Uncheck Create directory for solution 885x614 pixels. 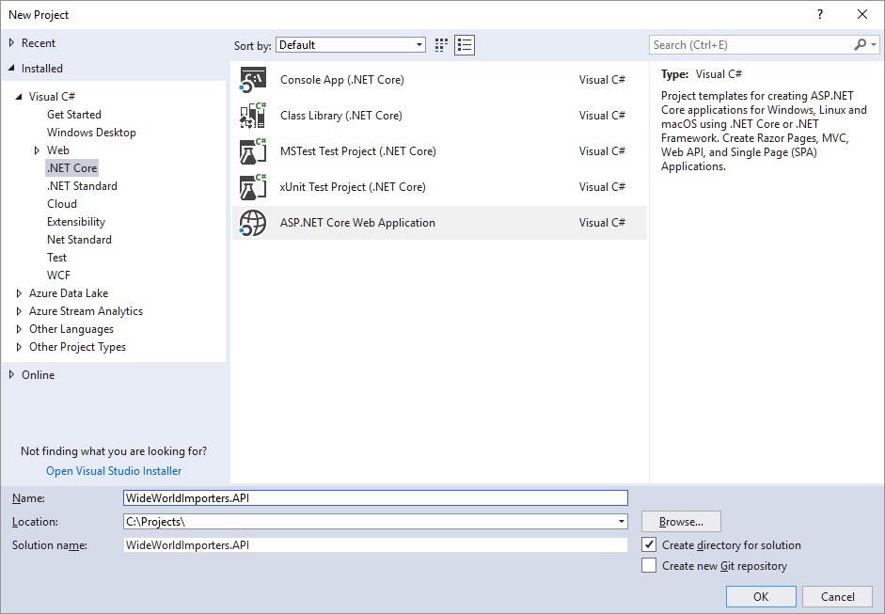point(649,545)
